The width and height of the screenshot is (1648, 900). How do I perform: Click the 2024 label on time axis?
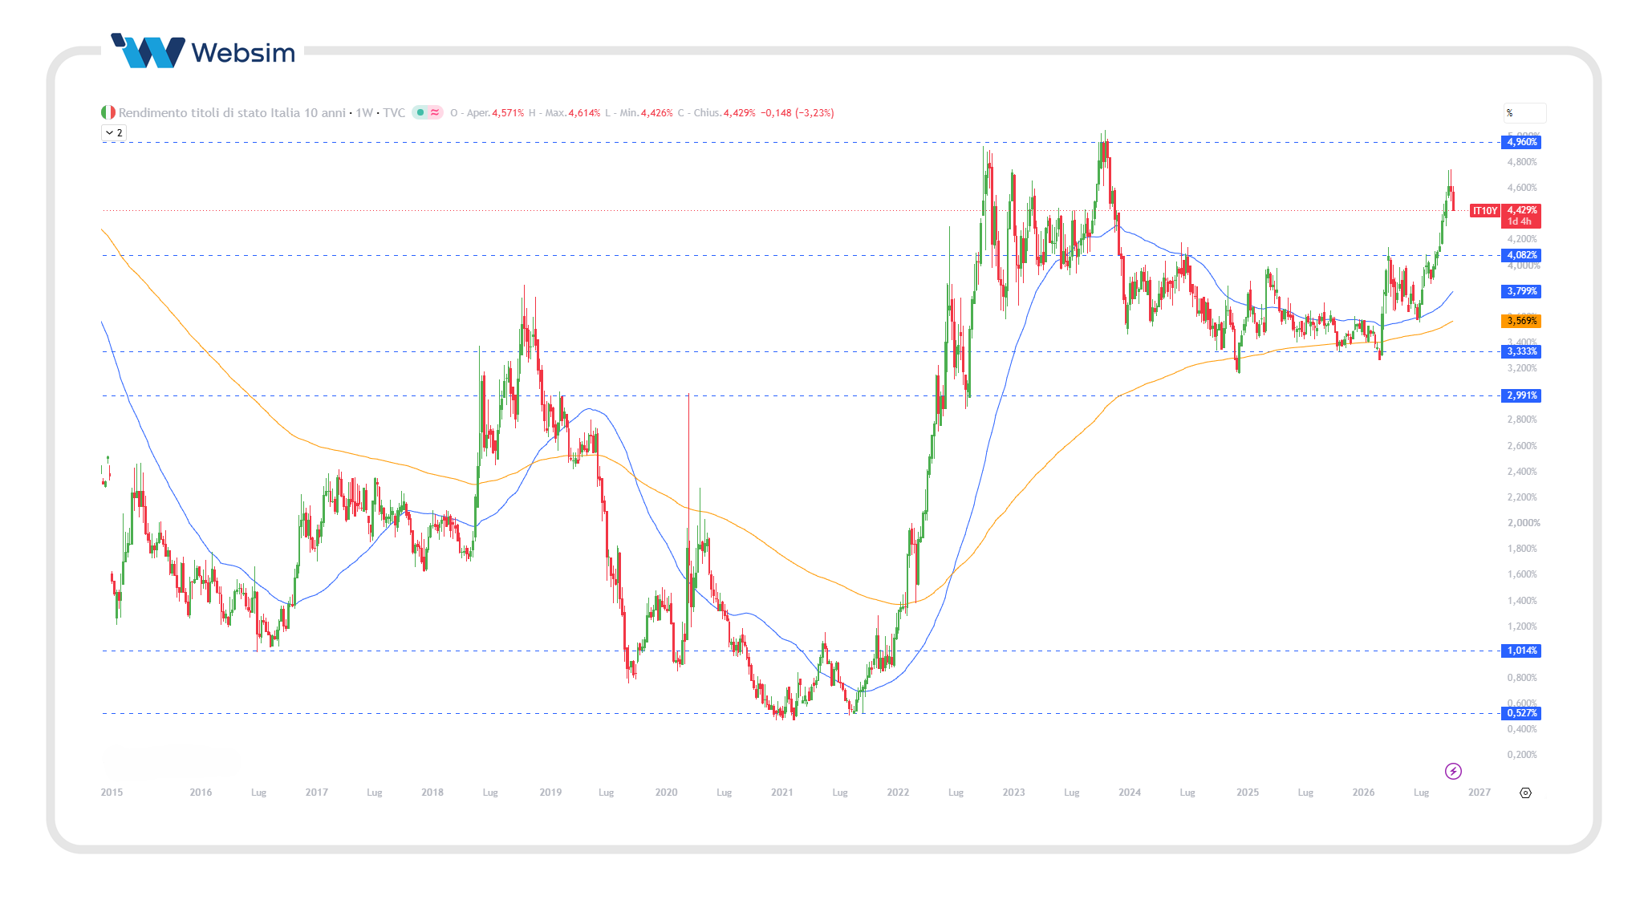pyautogui.click(x=1130, y=793)
